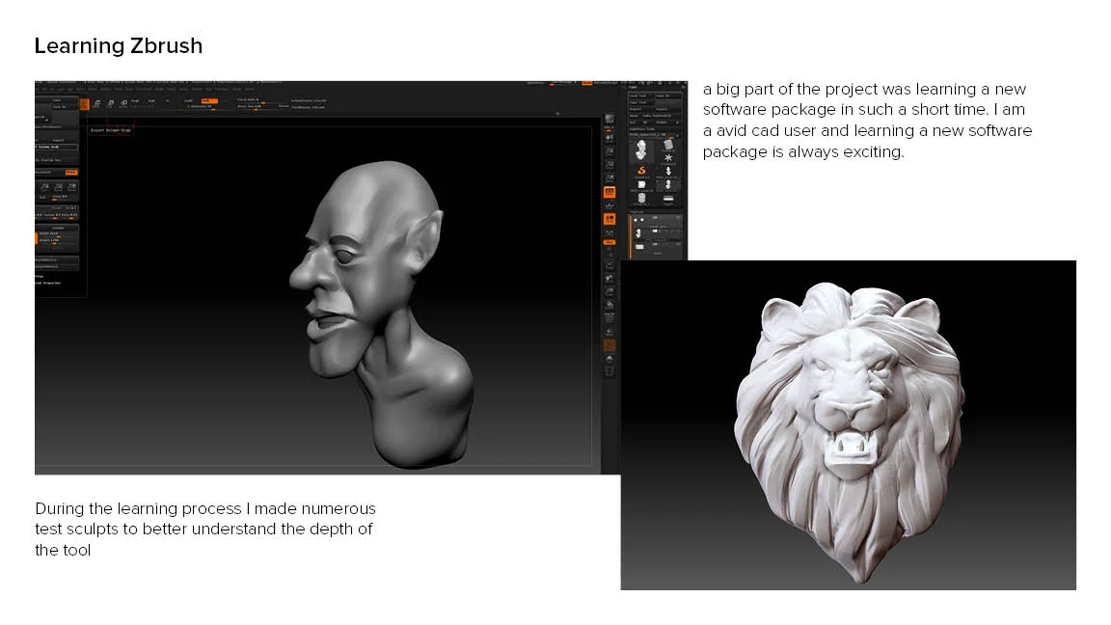Click Save As Startup Doc button
The width and height of the screenshot is (1111, 625).
tap(57, 160)
